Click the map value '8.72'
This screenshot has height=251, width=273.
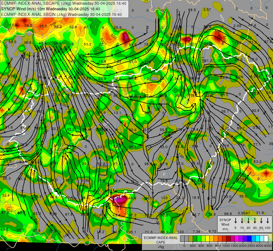pos(212,231)
